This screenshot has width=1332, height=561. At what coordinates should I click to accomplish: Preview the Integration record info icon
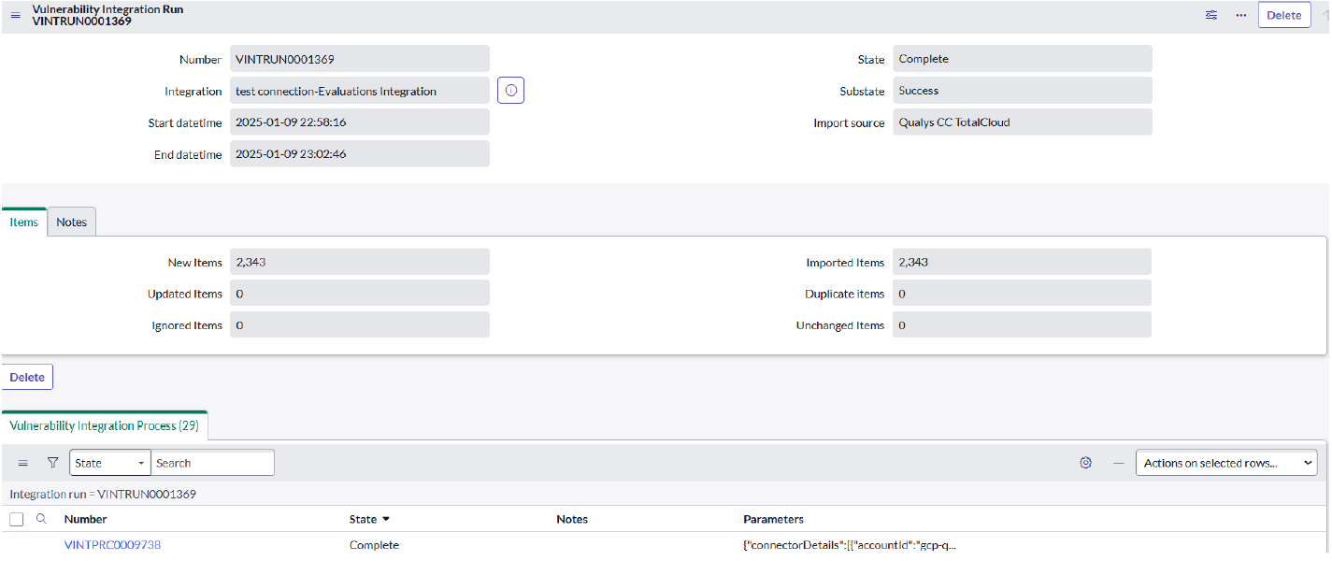tap(510, 91)
